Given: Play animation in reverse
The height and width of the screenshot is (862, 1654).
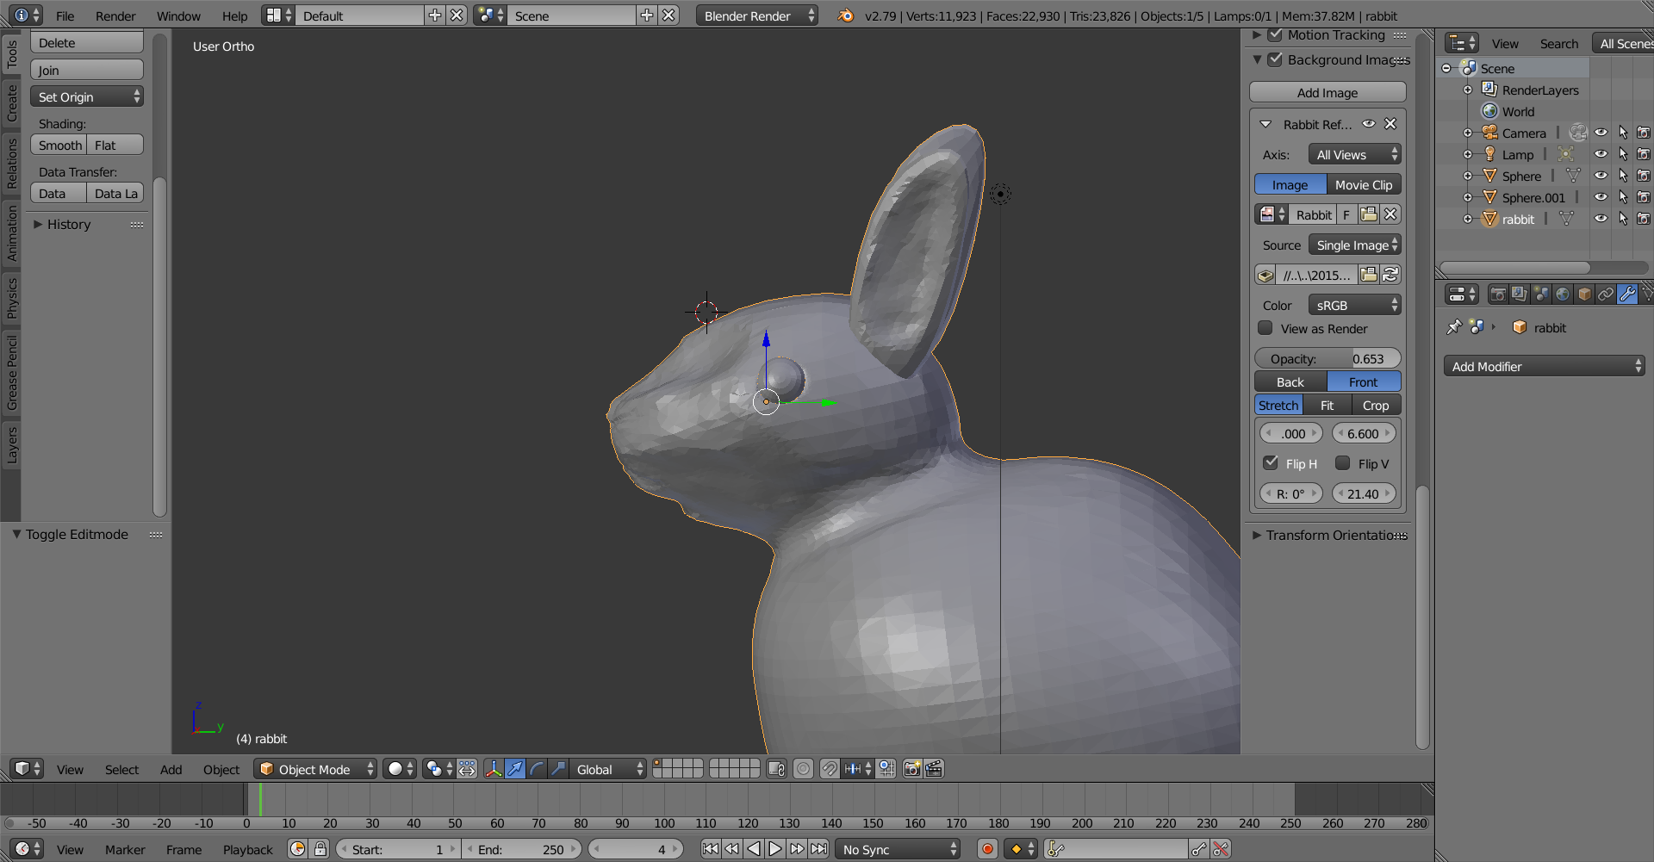Looking at the screenshot, I should [754, 849].
